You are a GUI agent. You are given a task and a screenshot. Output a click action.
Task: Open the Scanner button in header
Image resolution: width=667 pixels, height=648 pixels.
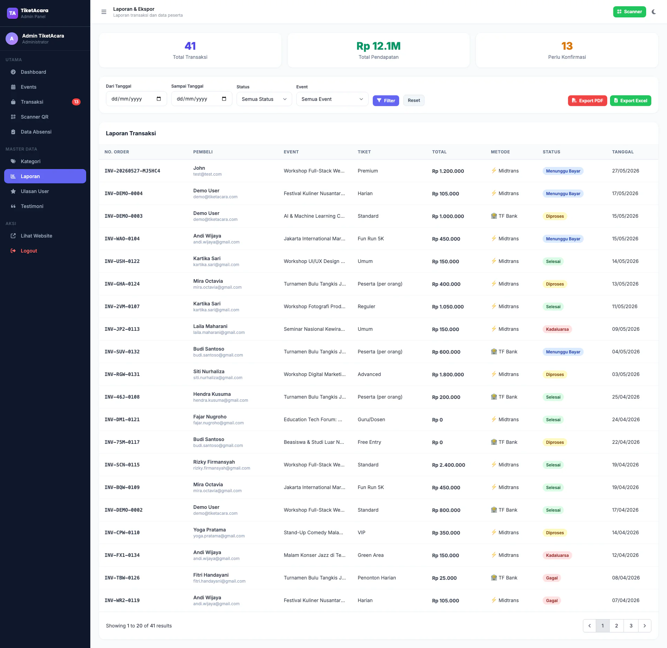[x=629, y=12]
